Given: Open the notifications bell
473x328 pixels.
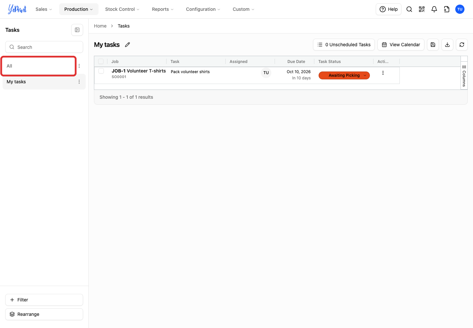Looking at the screenshot, I should pyautogui.click(x=434, y=9).
